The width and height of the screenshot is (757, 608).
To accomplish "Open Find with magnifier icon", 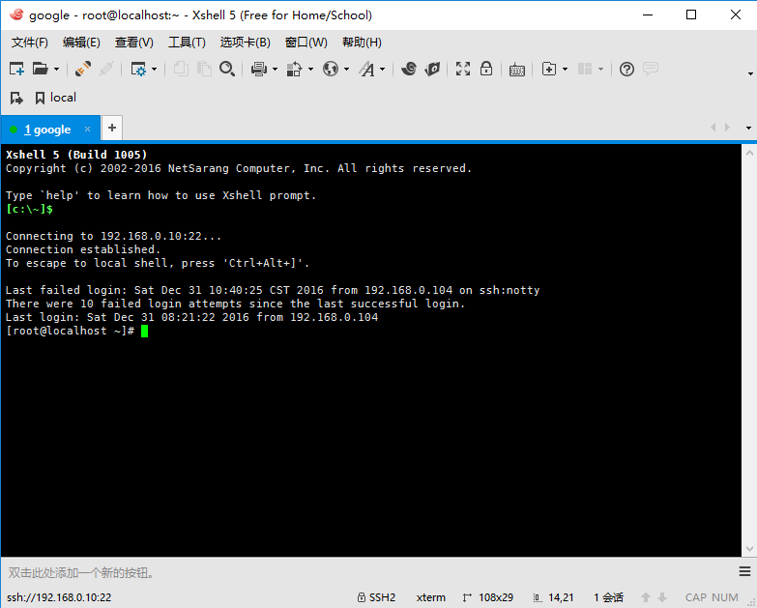I will coord(227,69).
